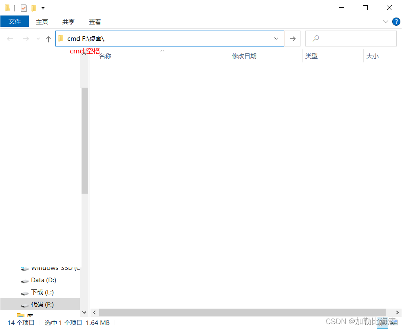402x329 pixels.
Task: Sort by the 名称 column header
Action: pos(105,56)
